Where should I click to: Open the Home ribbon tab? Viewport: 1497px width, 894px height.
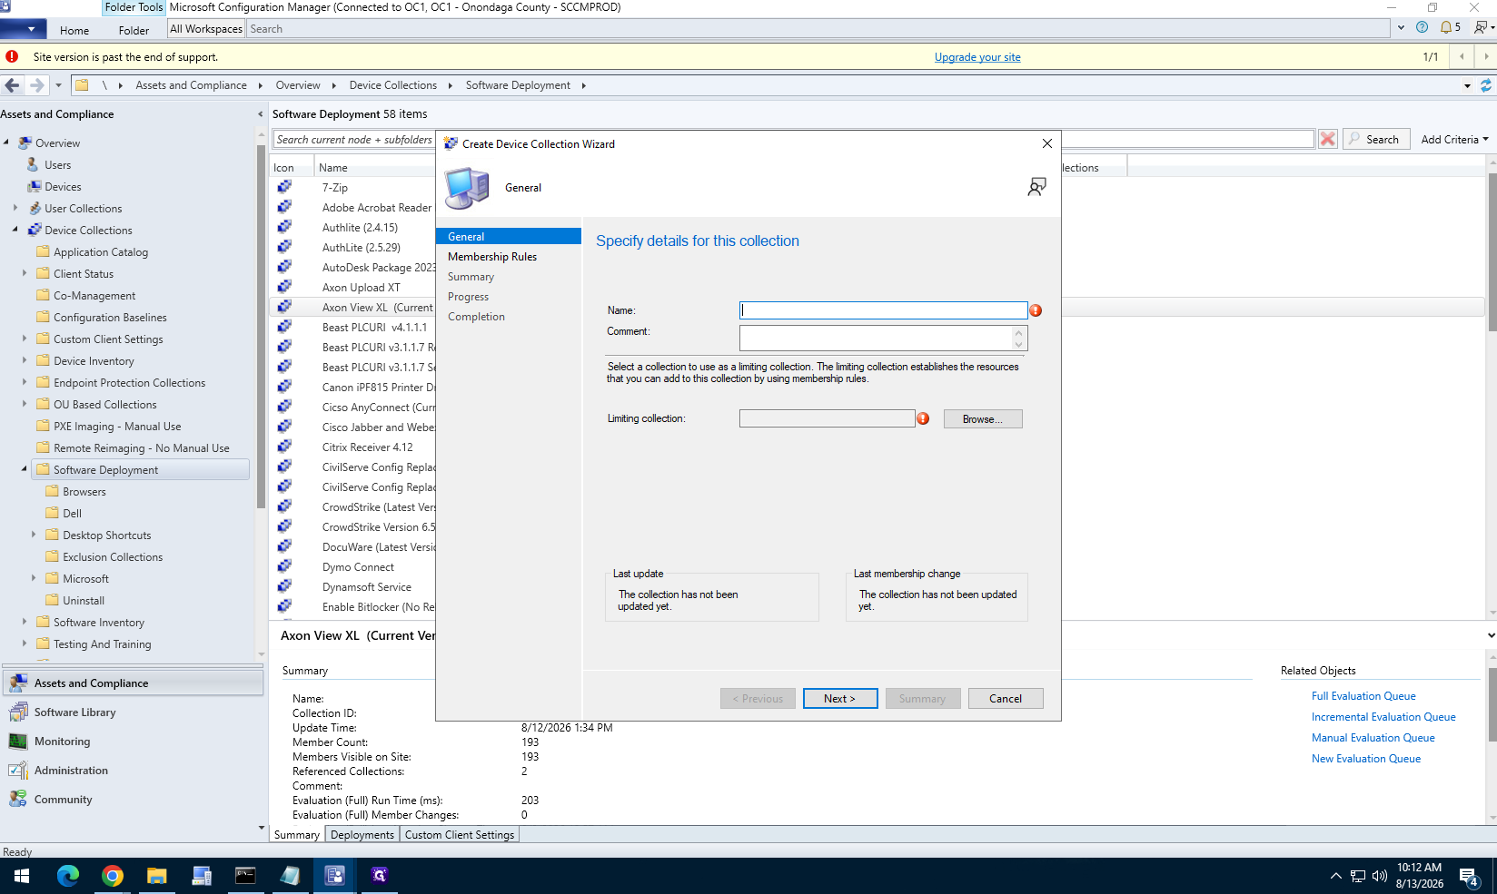pyautogui.click(x=74, y=30)
